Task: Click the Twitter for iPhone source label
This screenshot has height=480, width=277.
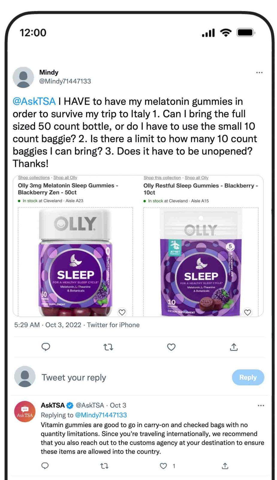Action: click(x=113, y=325)
